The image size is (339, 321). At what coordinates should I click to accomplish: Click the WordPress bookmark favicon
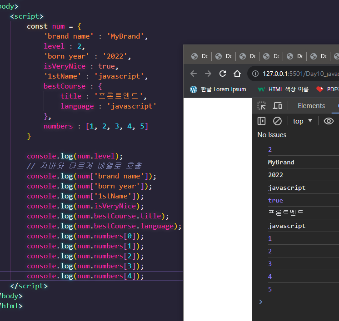[194, 89]
